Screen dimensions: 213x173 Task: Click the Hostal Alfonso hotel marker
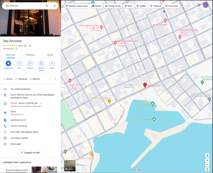point(70,81)
